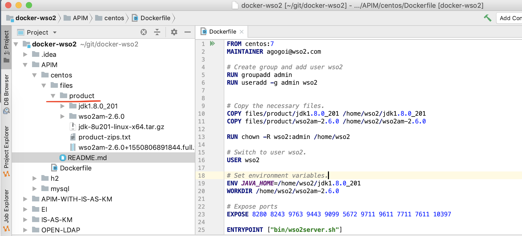Expand the APIM-WITH-IS-AS-KM folder

(25, 199)
